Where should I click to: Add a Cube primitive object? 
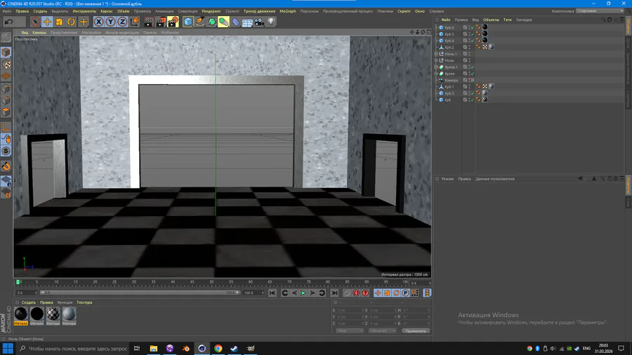pos(188,22)
